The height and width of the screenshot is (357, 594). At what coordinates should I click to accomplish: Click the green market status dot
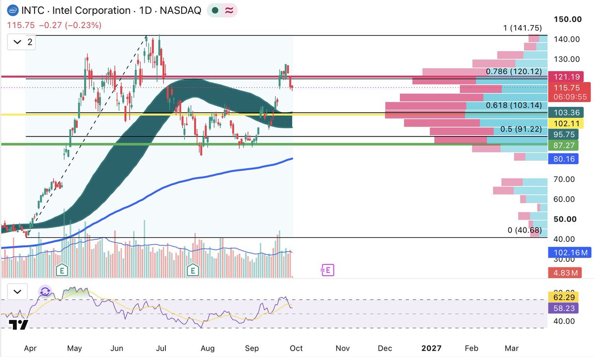click(214, 10)
